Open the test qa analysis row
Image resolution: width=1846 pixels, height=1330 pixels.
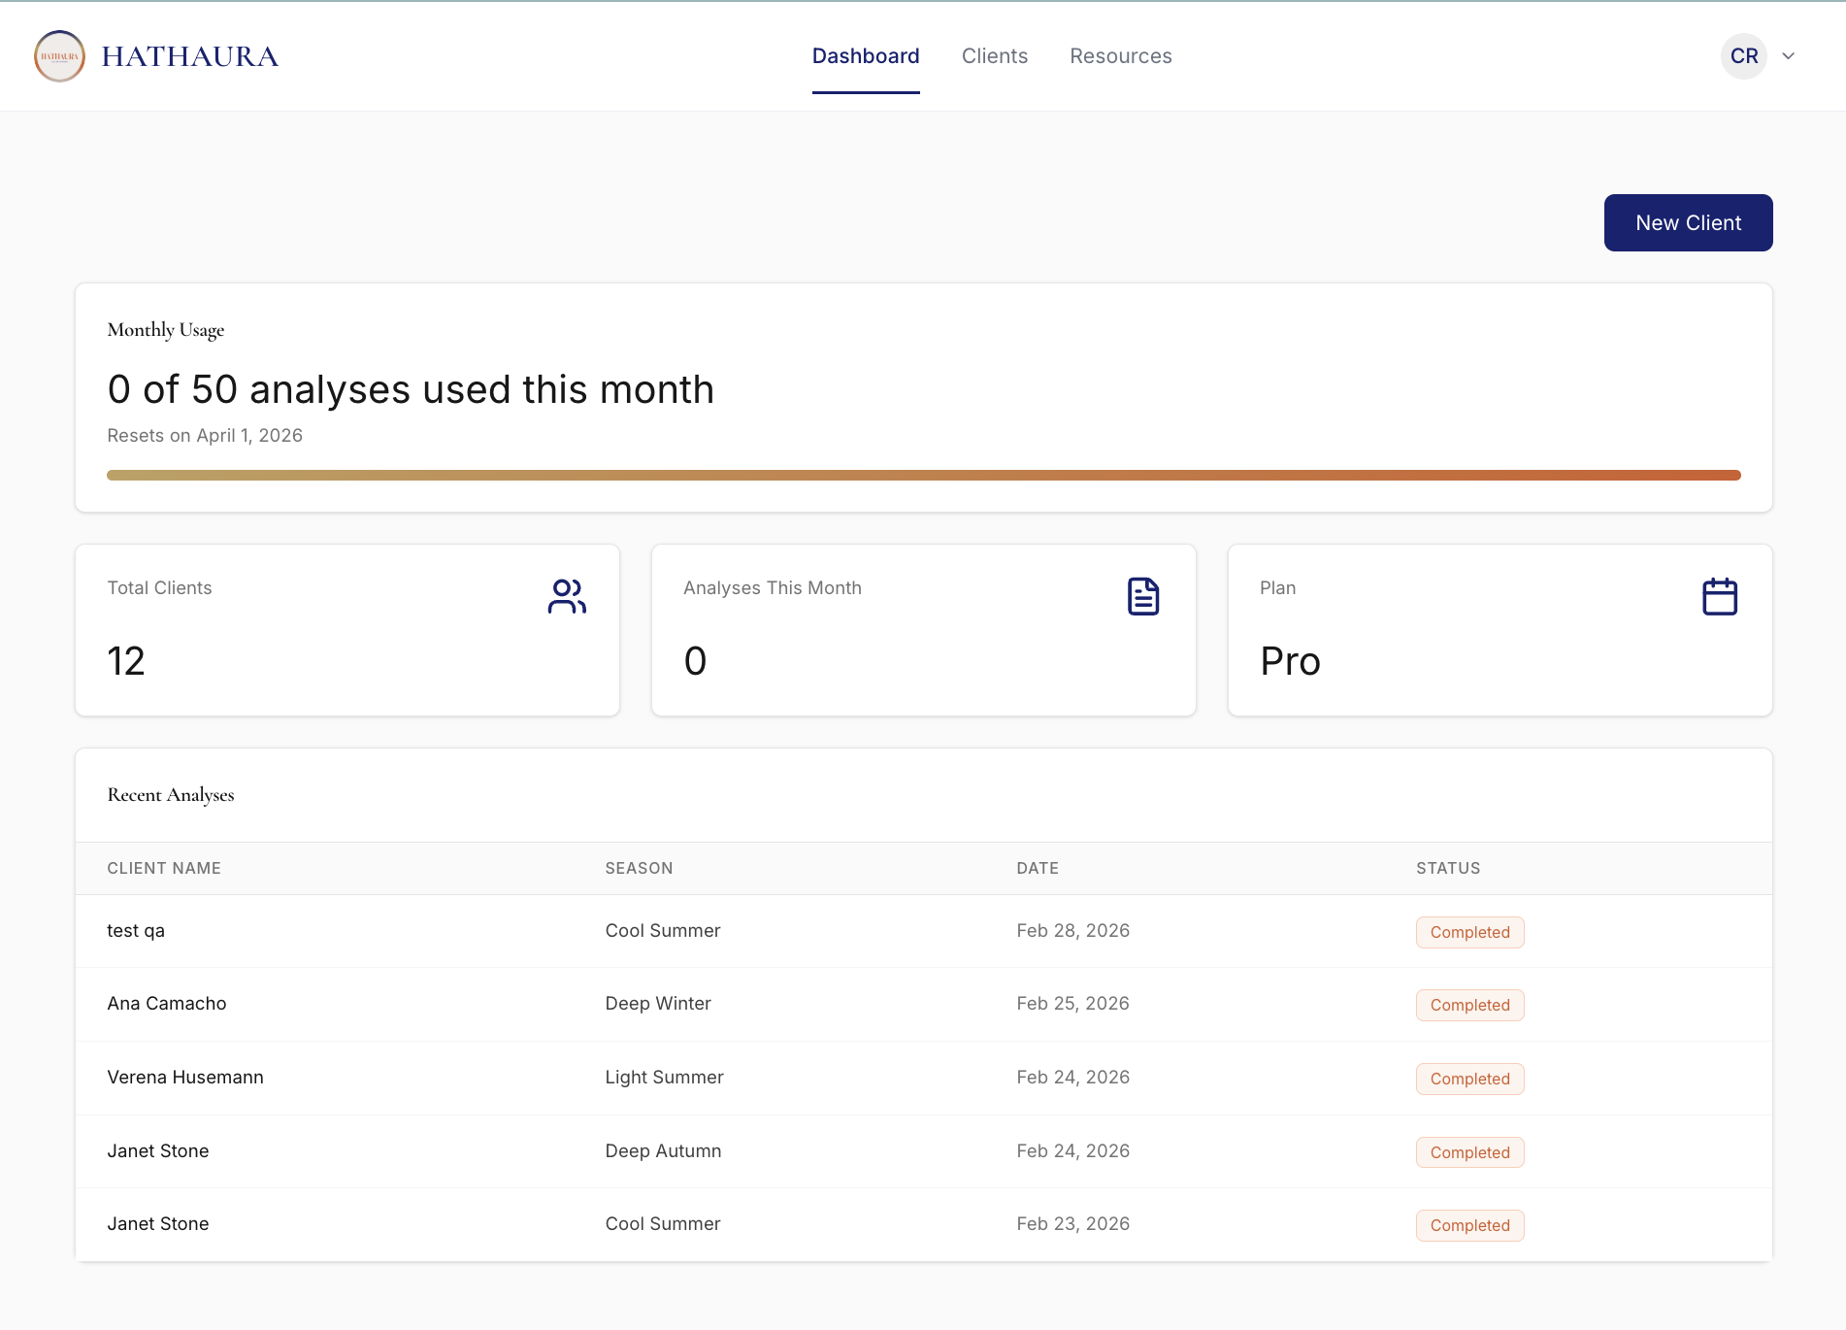[x=136, y=931]
